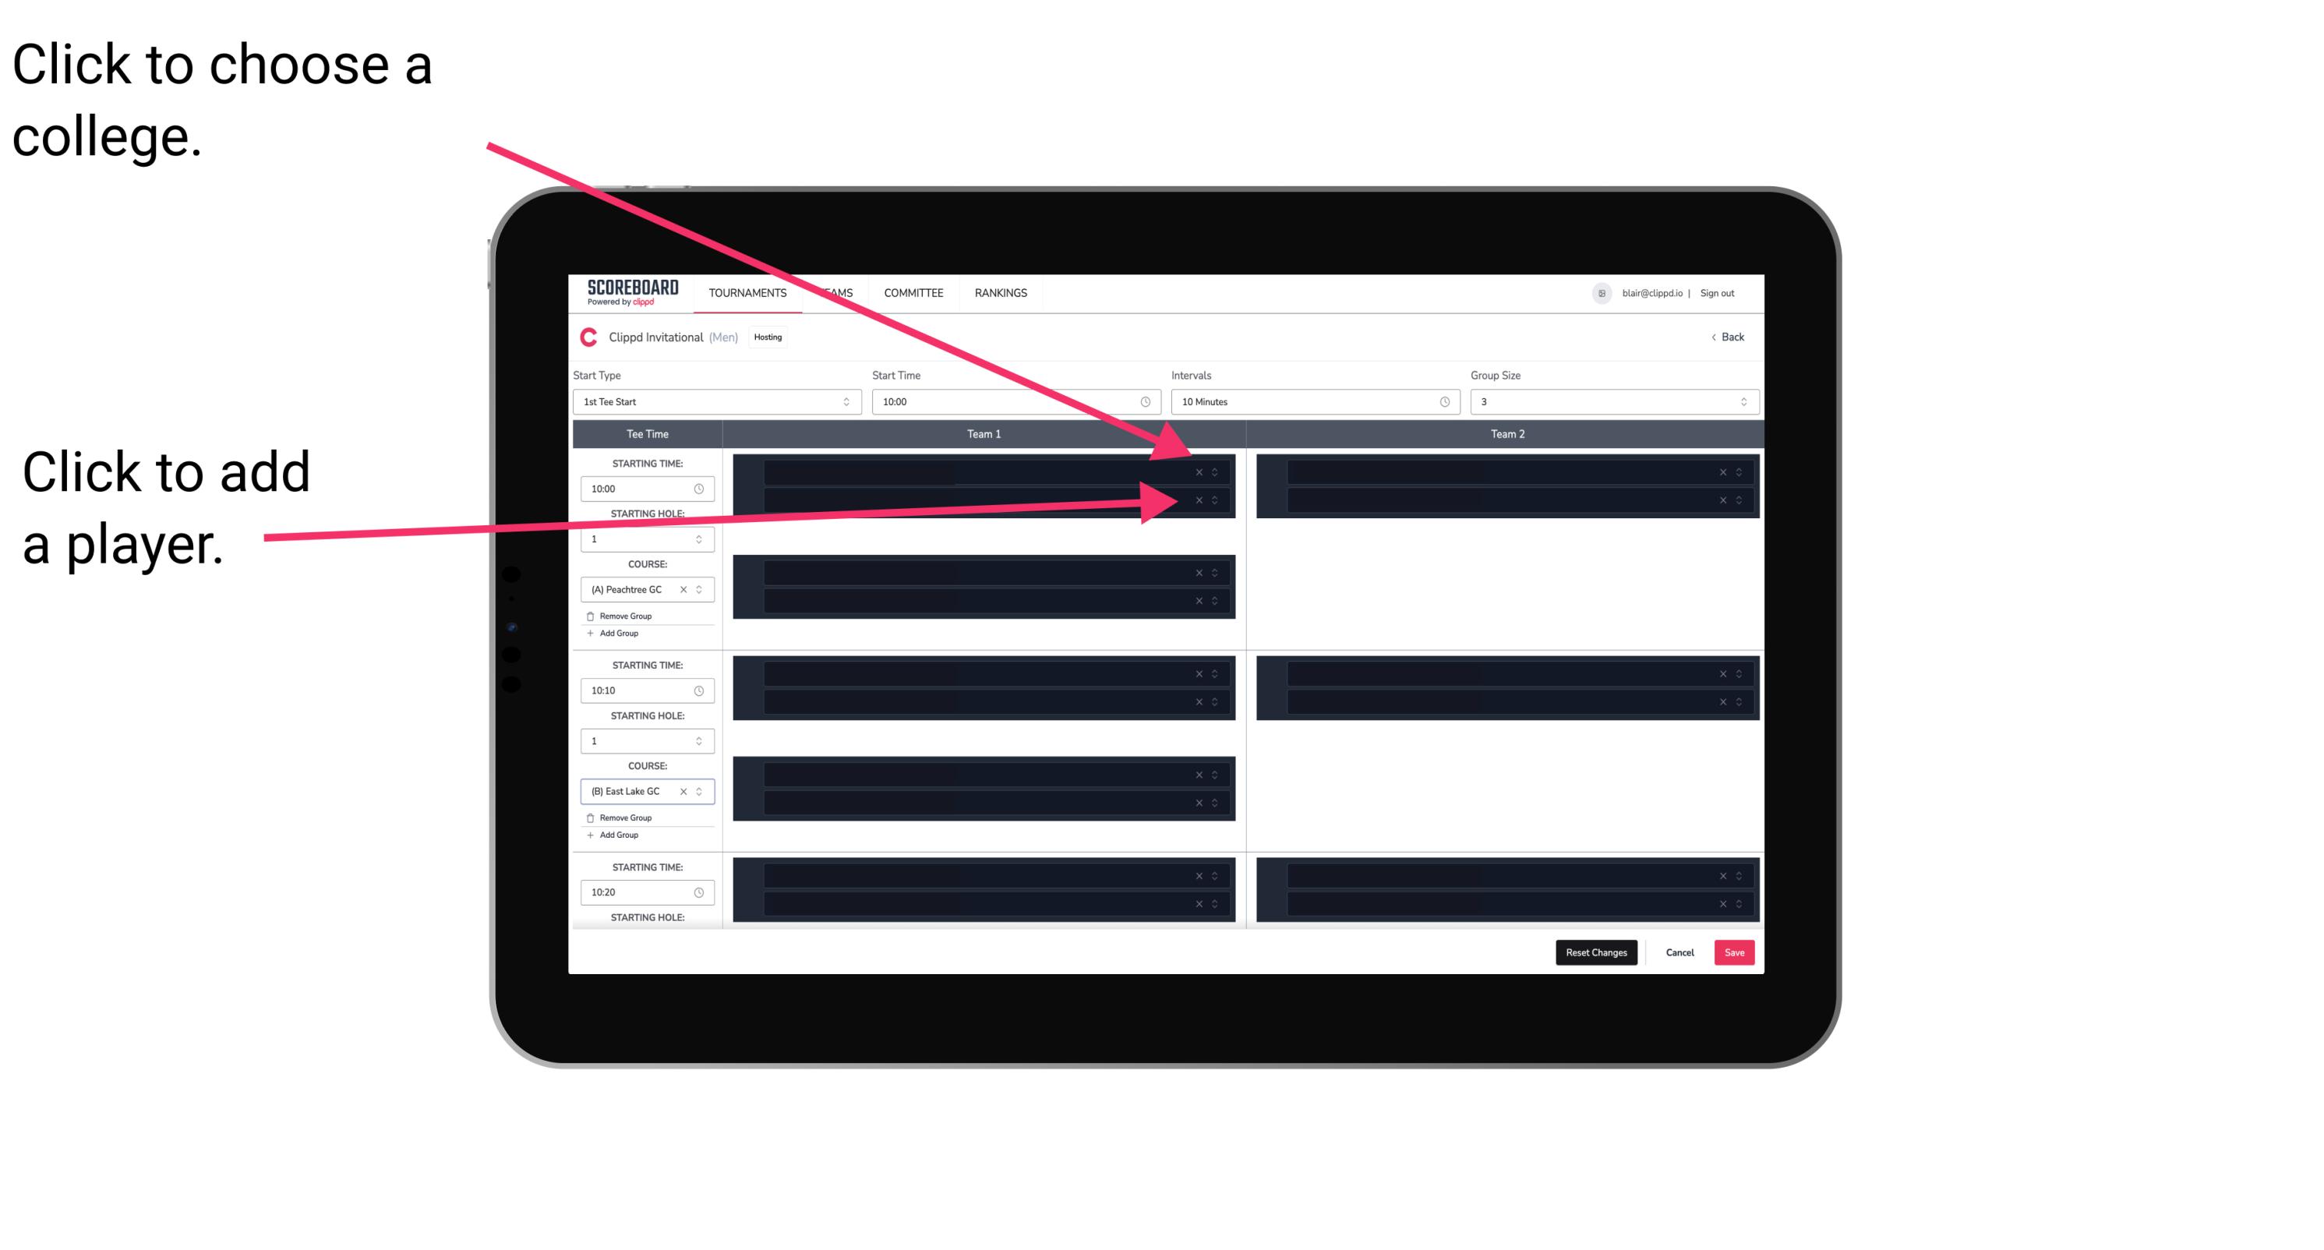The width and height of the screenshot is (2324, 1250).
Task: Click starting time input for 10:10 group
Action: tap(645, 693)
